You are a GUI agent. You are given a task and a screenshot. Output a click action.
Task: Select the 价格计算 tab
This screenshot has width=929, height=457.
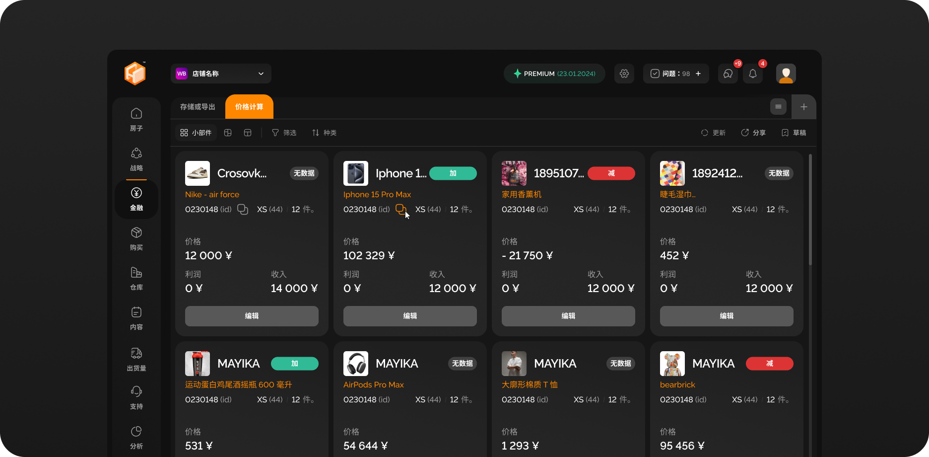coord(249,107)
